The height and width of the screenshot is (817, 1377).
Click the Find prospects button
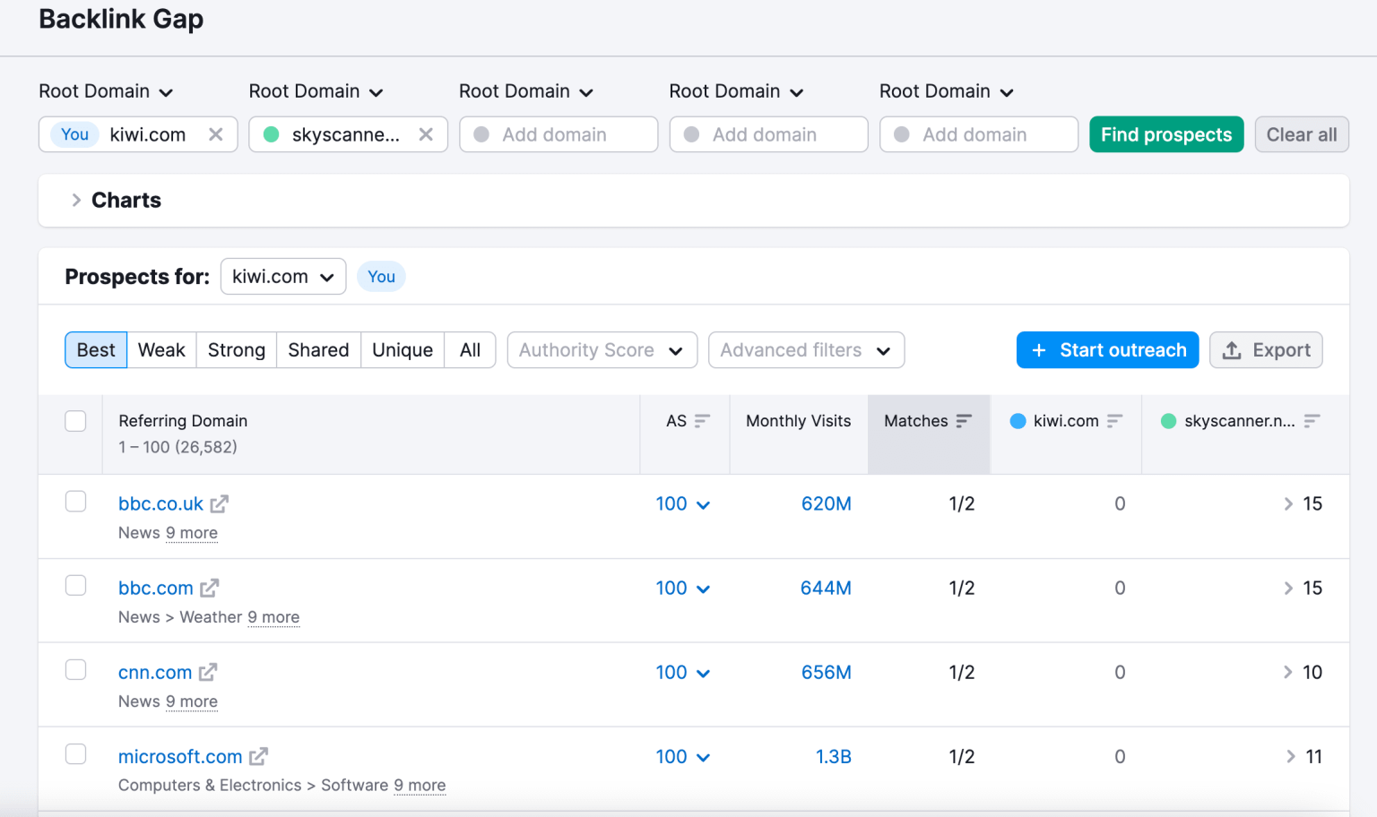click(1166, 134)
